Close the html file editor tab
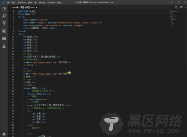Viewport: 187px width, 137px height. [x=37, y=7]
